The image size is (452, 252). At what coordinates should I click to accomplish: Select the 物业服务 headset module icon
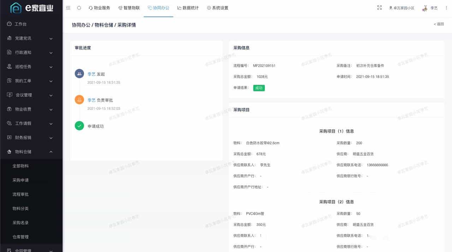click(91, 8)
